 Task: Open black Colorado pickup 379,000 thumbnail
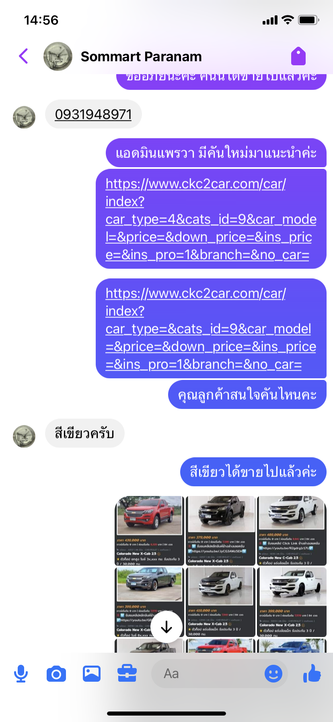(221, 531)
